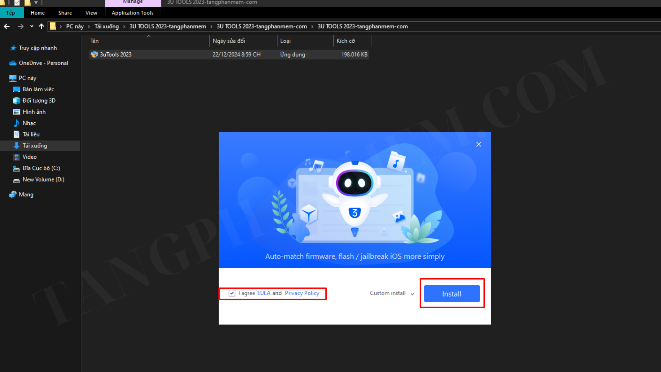Screen dimensions: 661x372
Task: Toggle the I agree EULA checkbox
Action: click(232, 293)
